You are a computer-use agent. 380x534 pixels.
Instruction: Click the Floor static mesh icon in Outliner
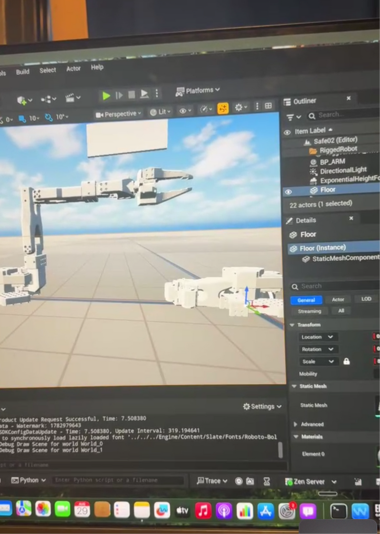pyautogui.click(x=314, y=190)
